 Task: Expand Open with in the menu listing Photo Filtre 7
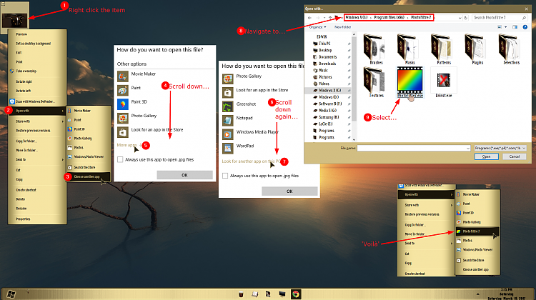[426, 194]
